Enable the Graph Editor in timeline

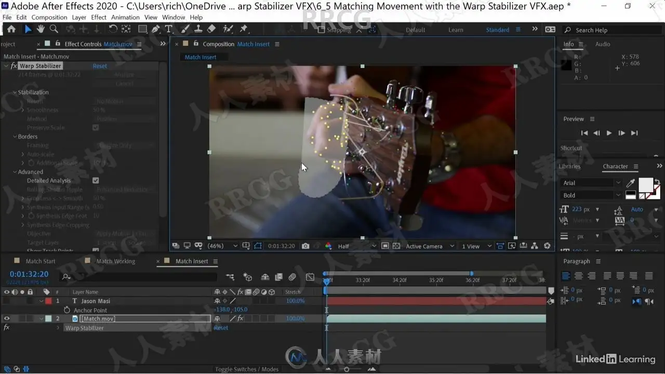310,277
